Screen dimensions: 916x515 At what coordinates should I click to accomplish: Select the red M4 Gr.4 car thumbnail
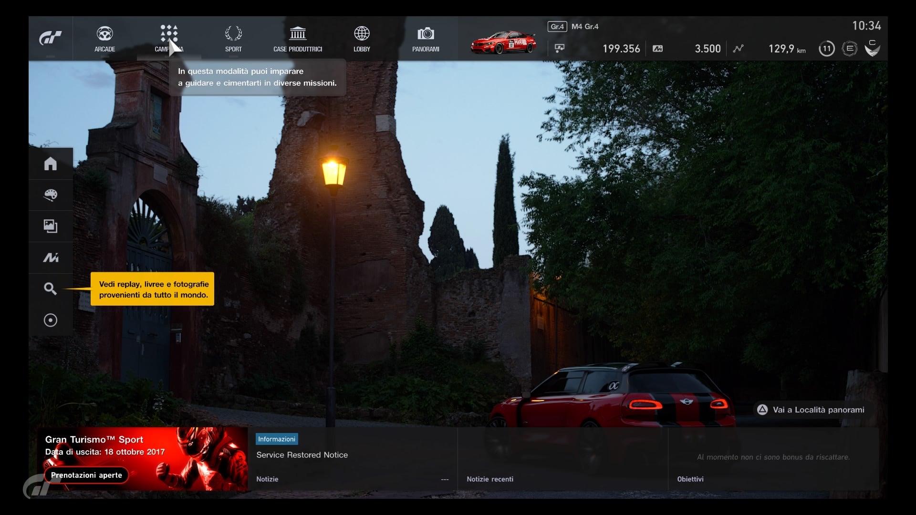[x=503, y=42]
